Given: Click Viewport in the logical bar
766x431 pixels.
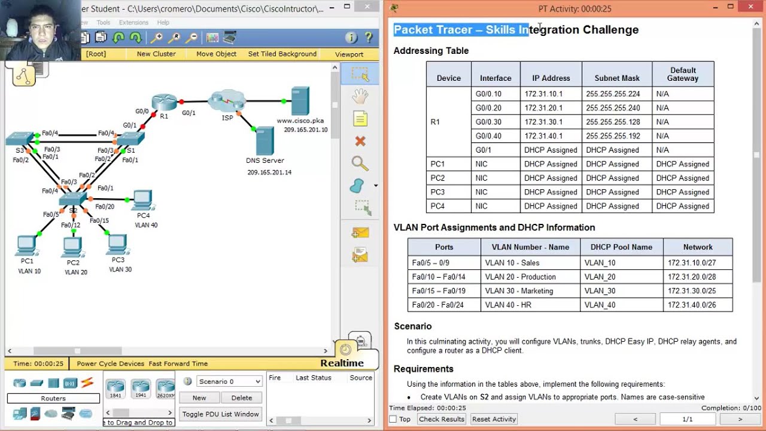Looking at the screenshot, I should click(x=349, y=54).
